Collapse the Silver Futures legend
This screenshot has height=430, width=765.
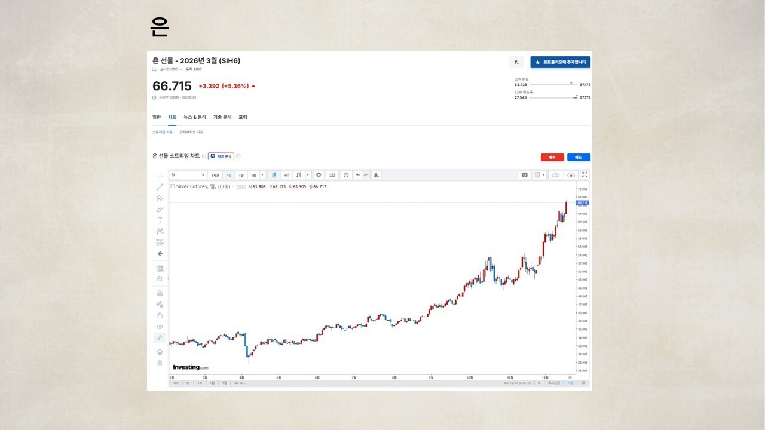[x=173, y=186]
